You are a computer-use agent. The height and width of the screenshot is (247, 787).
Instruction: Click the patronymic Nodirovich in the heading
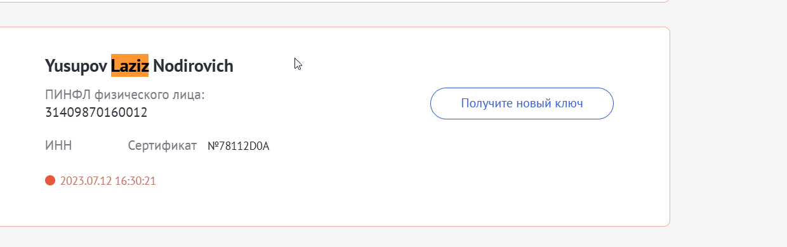pos(193,65)
